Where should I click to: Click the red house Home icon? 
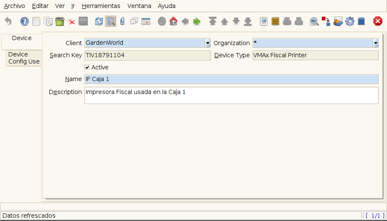[173, 21]
